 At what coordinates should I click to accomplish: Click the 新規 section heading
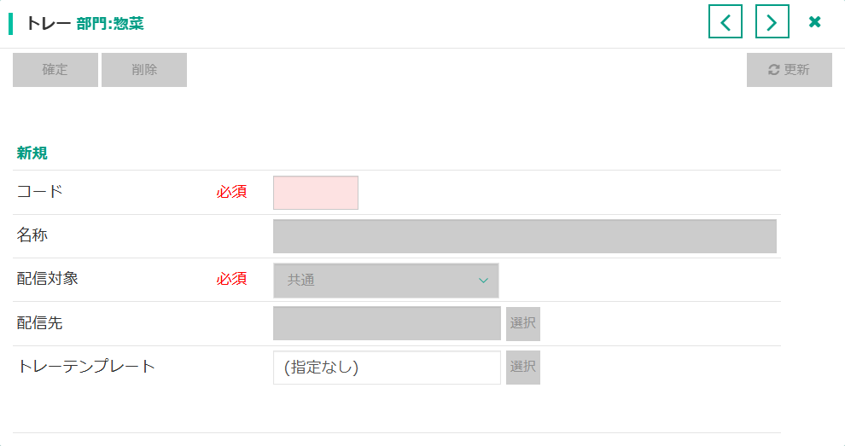tap(32, 153)
